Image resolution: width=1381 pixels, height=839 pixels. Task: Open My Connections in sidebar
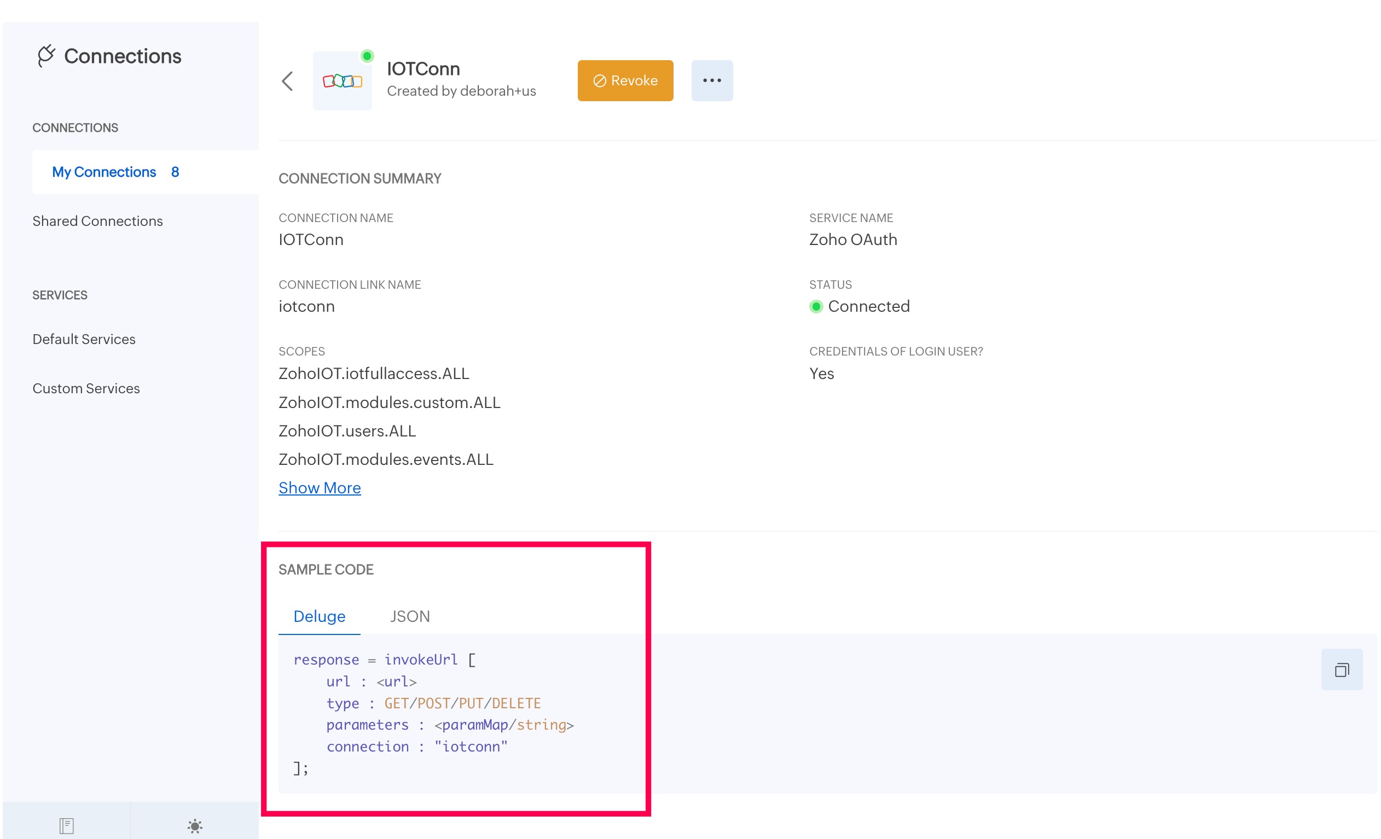coord(104,172)
